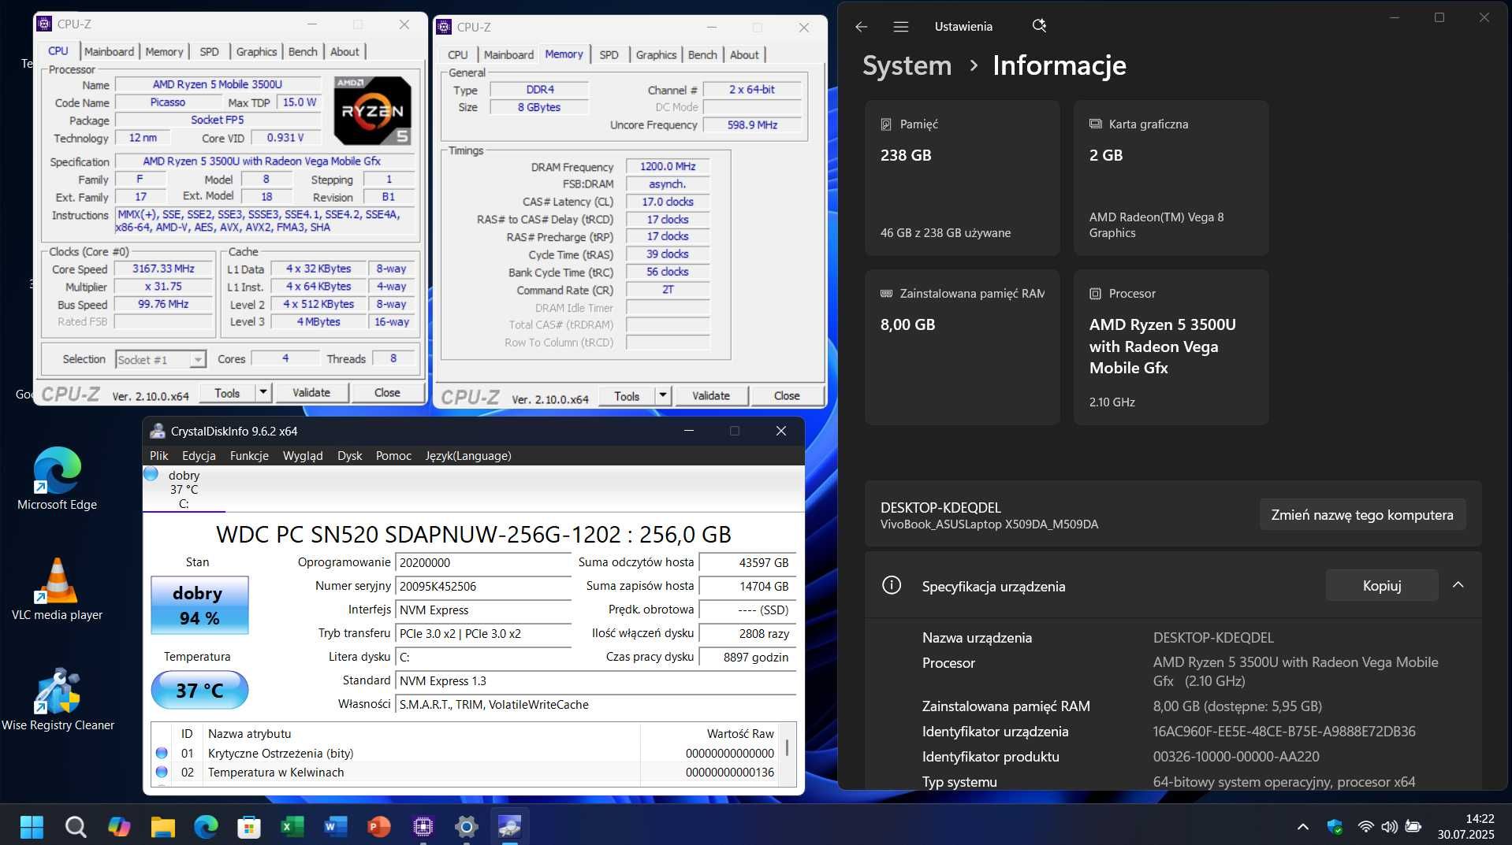Switch to Mainboard tab in left CPU-Z

tap(109, 51)
